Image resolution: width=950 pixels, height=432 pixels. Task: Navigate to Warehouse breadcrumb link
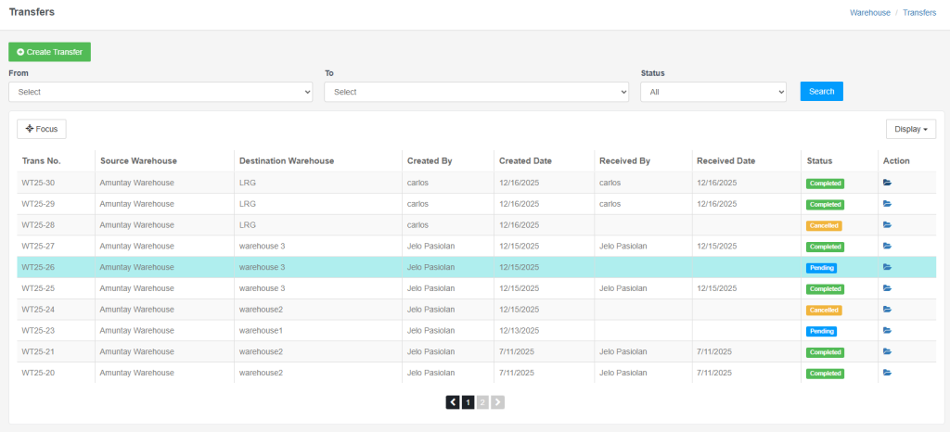click(869, 13)
